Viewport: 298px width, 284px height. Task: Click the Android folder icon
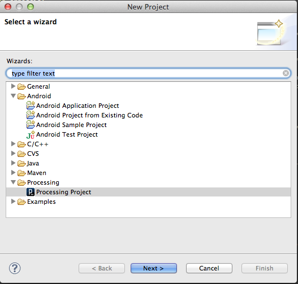pos(21,96)
